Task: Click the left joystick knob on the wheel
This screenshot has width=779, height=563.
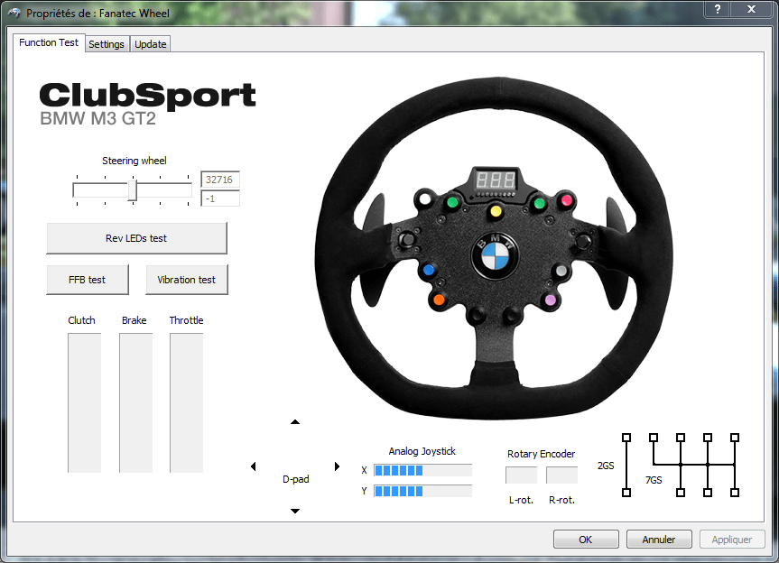Action: [x=407, y=240]
